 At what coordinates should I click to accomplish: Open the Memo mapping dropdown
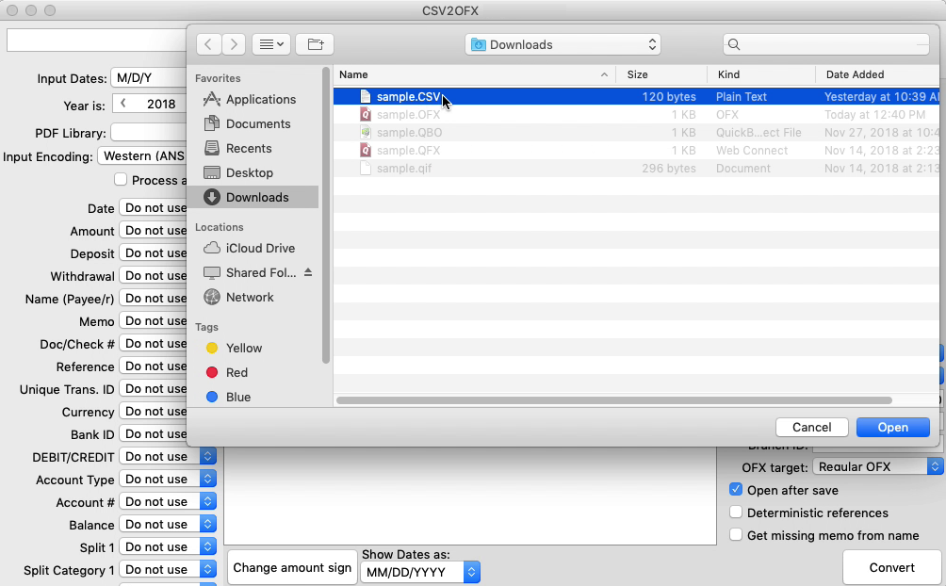153,321
